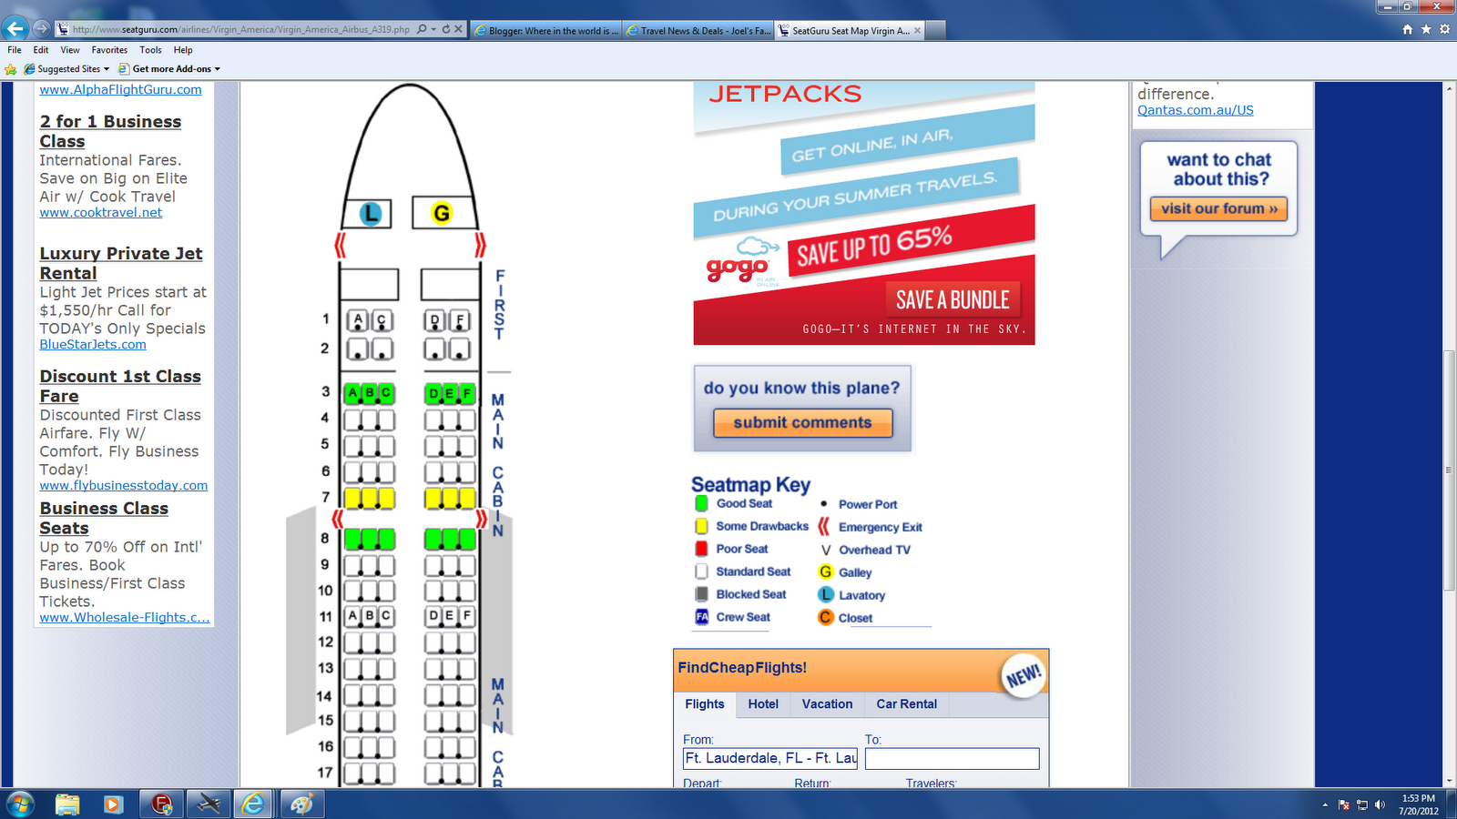This screenshot has width=1457, height=819.
Task: Open the Luxury Private Jet Rental ad link
Action: [x=121, y=263]
